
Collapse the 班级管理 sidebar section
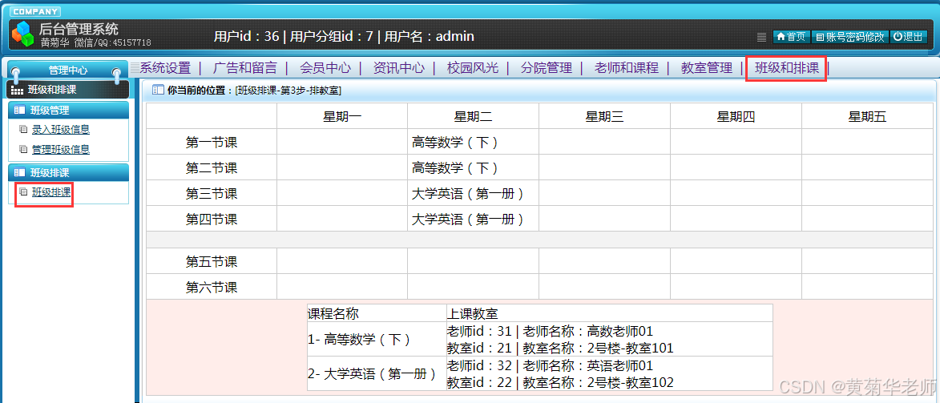68,110
